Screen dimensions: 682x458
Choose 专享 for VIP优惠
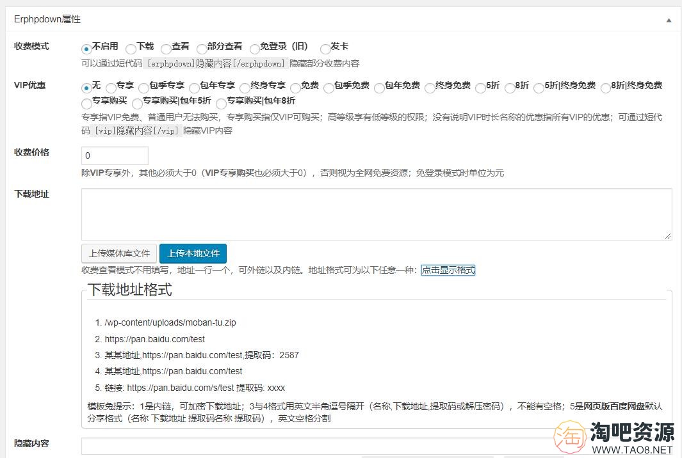coord(111,88)
